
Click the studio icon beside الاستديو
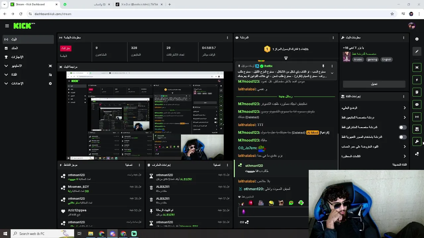[x=50, y=66]
